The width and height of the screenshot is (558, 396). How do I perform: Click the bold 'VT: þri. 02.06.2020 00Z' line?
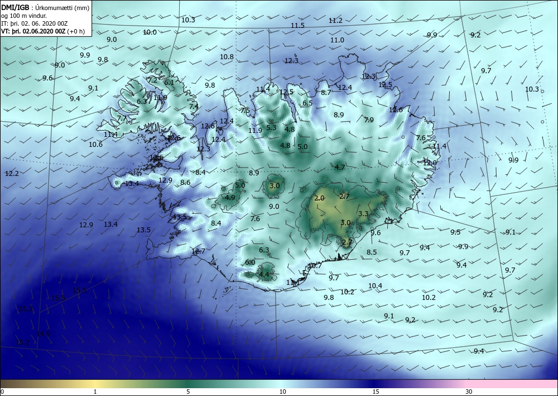tap(33, 31)
